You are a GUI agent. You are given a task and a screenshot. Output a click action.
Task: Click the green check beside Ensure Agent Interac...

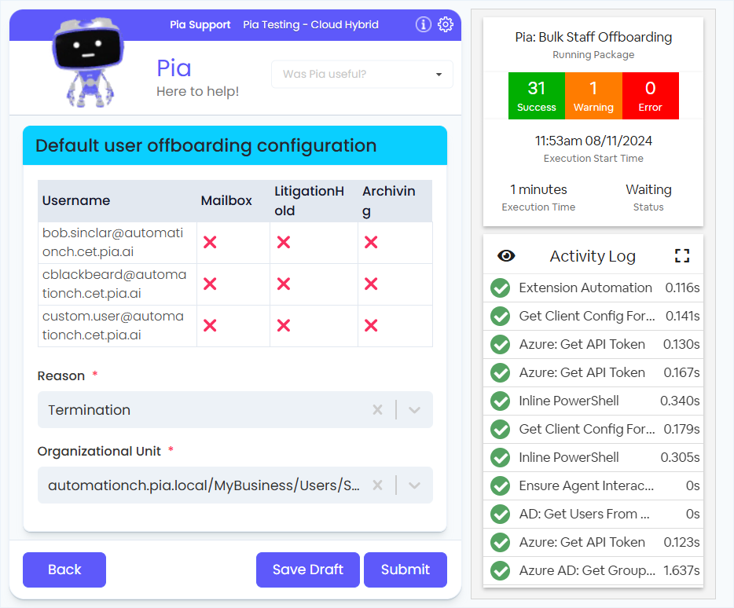click(501, 485)
